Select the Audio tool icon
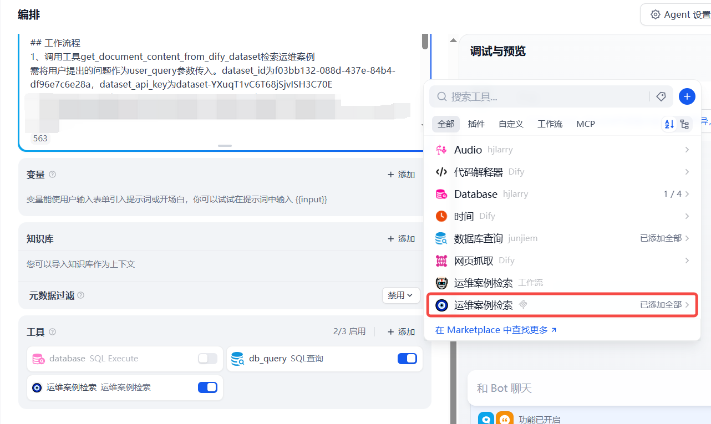Screen dimensions: 711x424 [441, 149]
